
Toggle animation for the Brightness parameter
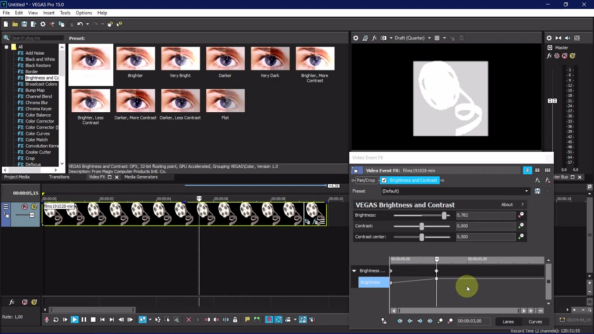coord(521,215)
